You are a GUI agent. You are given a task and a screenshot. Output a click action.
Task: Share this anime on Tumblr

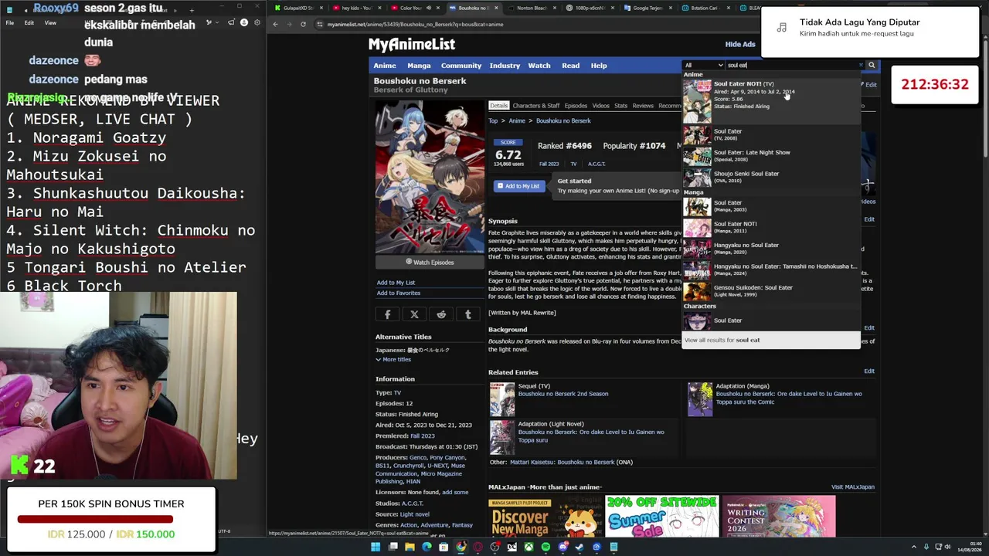point(467,314)
